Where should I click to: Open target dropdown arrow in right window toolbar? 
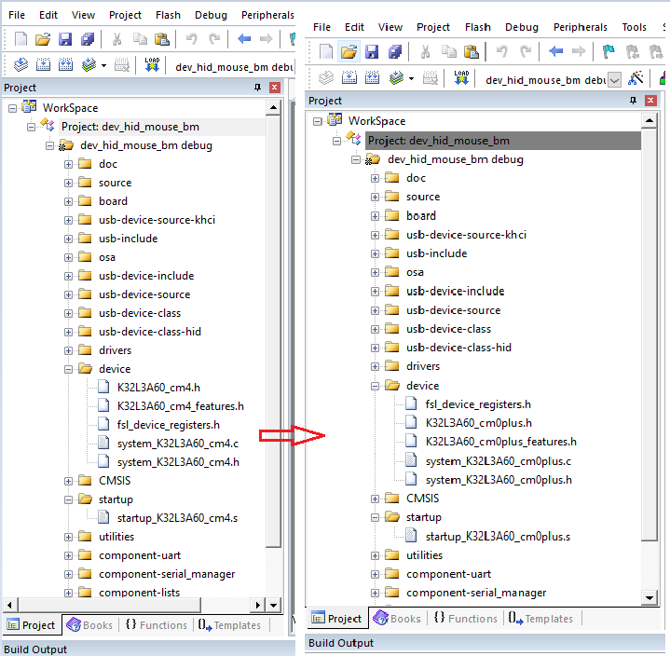pos(615,79)
